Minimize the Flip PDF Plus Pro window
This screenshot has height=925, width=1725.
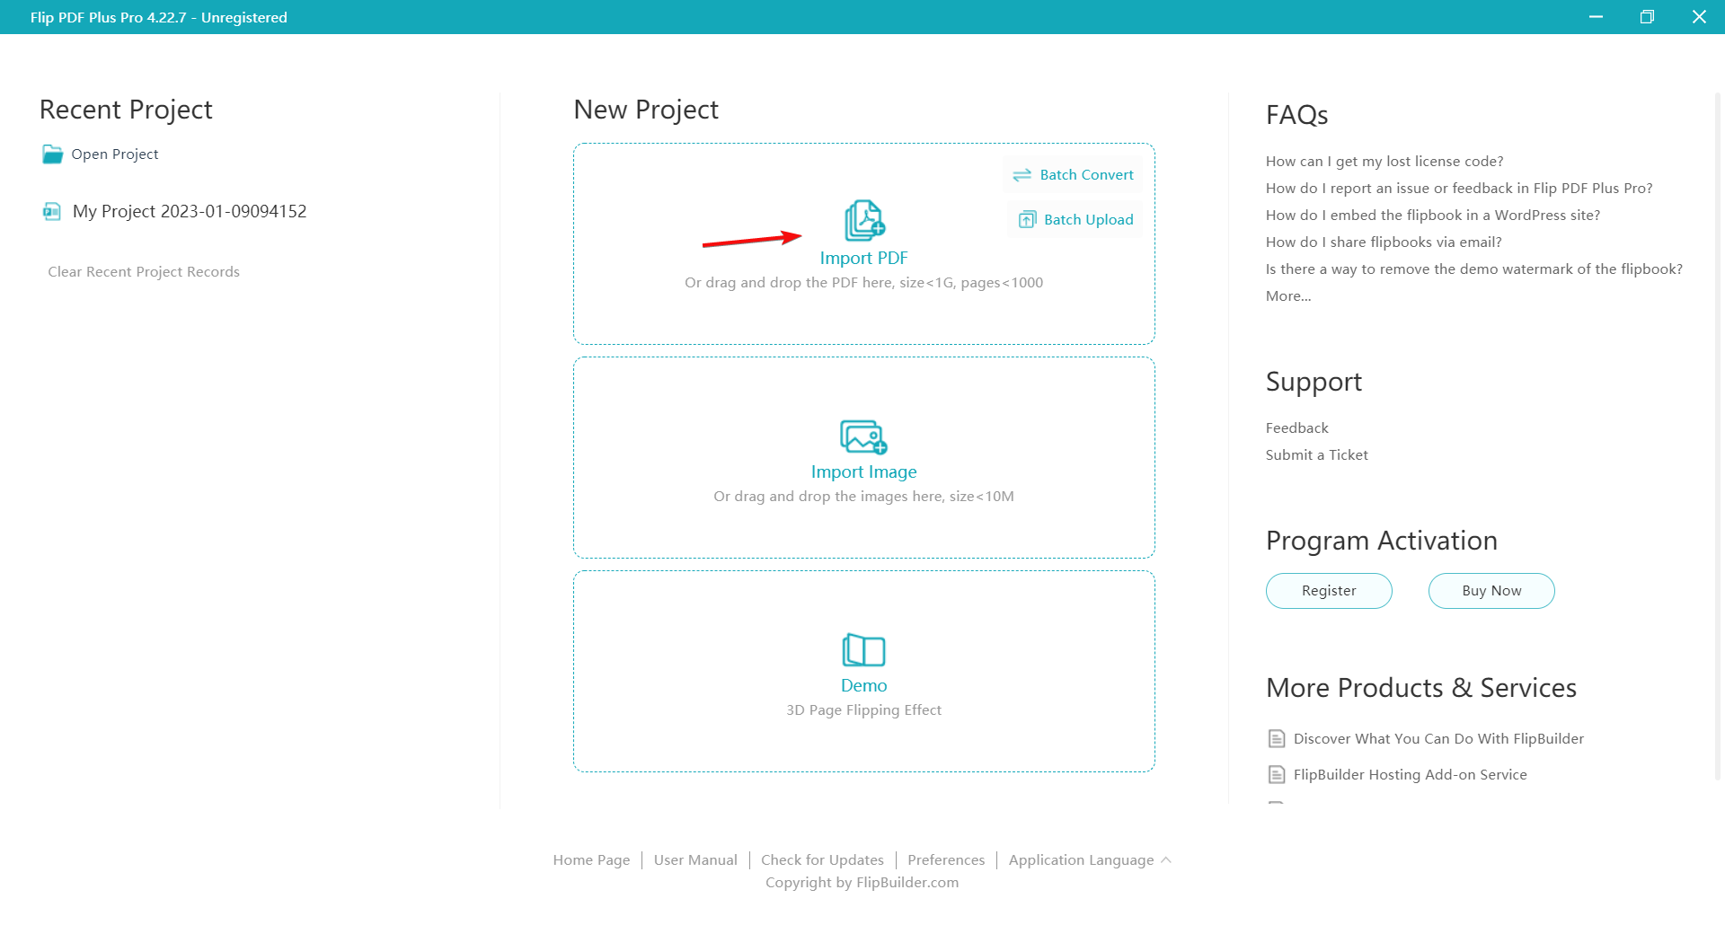pyautogui.click(x=1596, y=17)
